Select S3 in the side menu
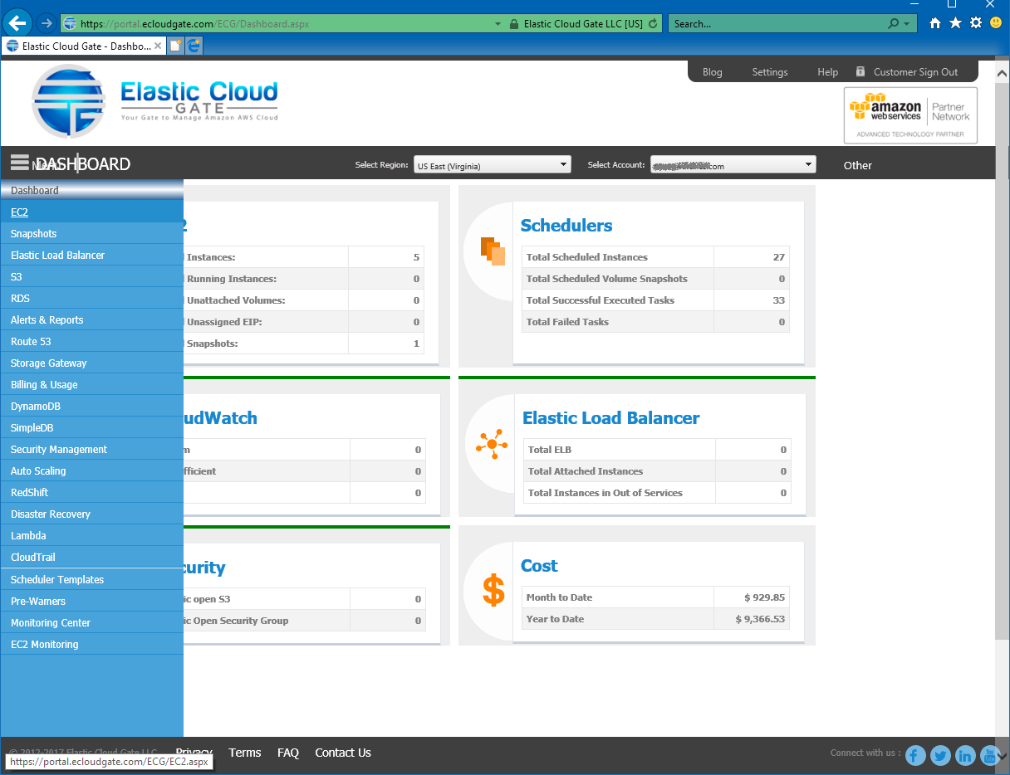 91,276
